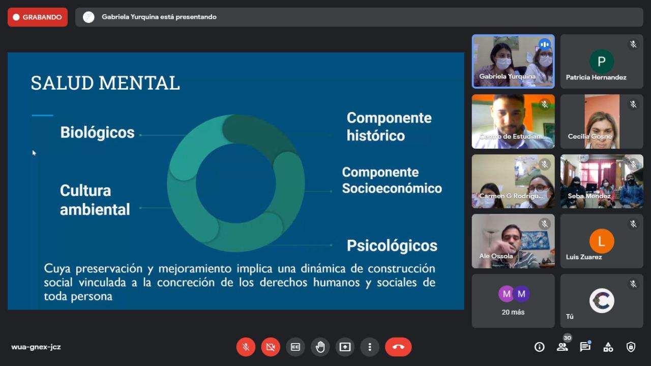
Task: Click the meeting code wua-gnex-jcz
Action: pyautogui.click(x=36, y=347)
